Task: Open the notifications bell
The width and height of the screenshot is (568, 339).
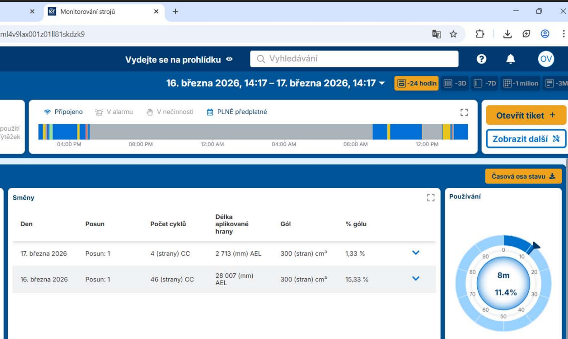Action: coord(510,59)
